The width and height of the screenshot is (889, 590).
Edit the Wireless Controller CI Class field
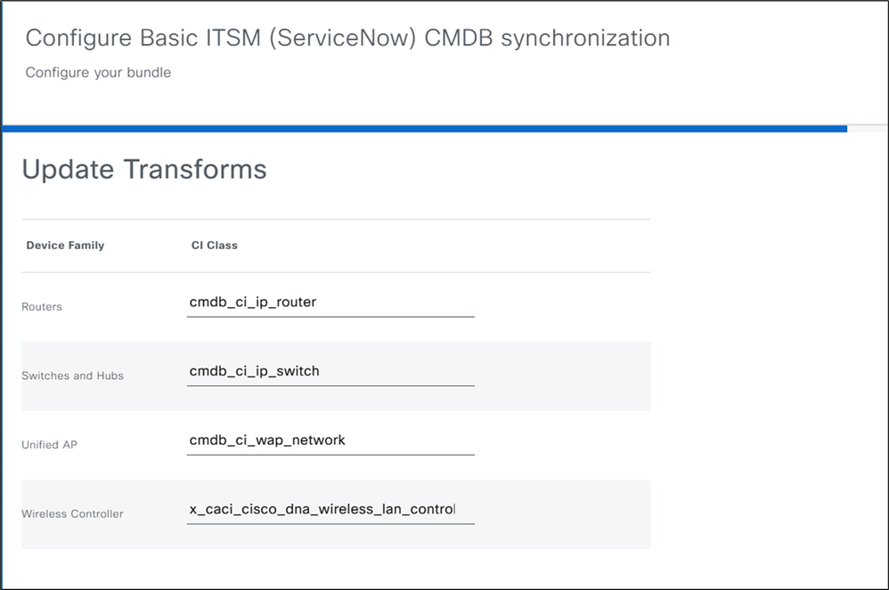tap(330, 509)
